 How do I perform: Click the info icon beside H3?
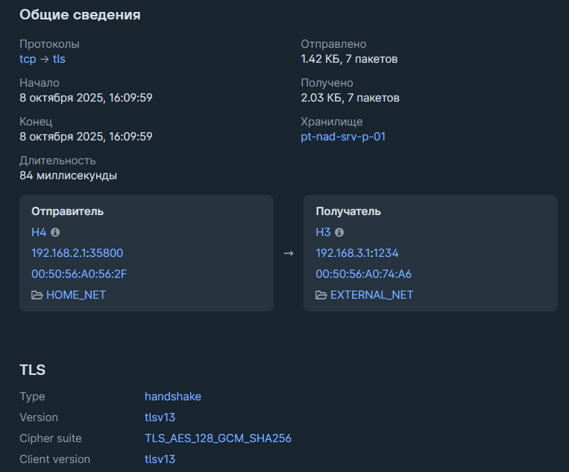[x=339, y=232]
